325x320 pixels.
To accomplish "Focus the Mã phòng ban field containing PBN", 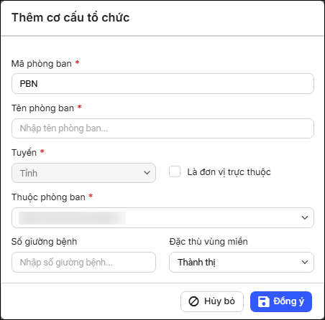I will point(162,84).
